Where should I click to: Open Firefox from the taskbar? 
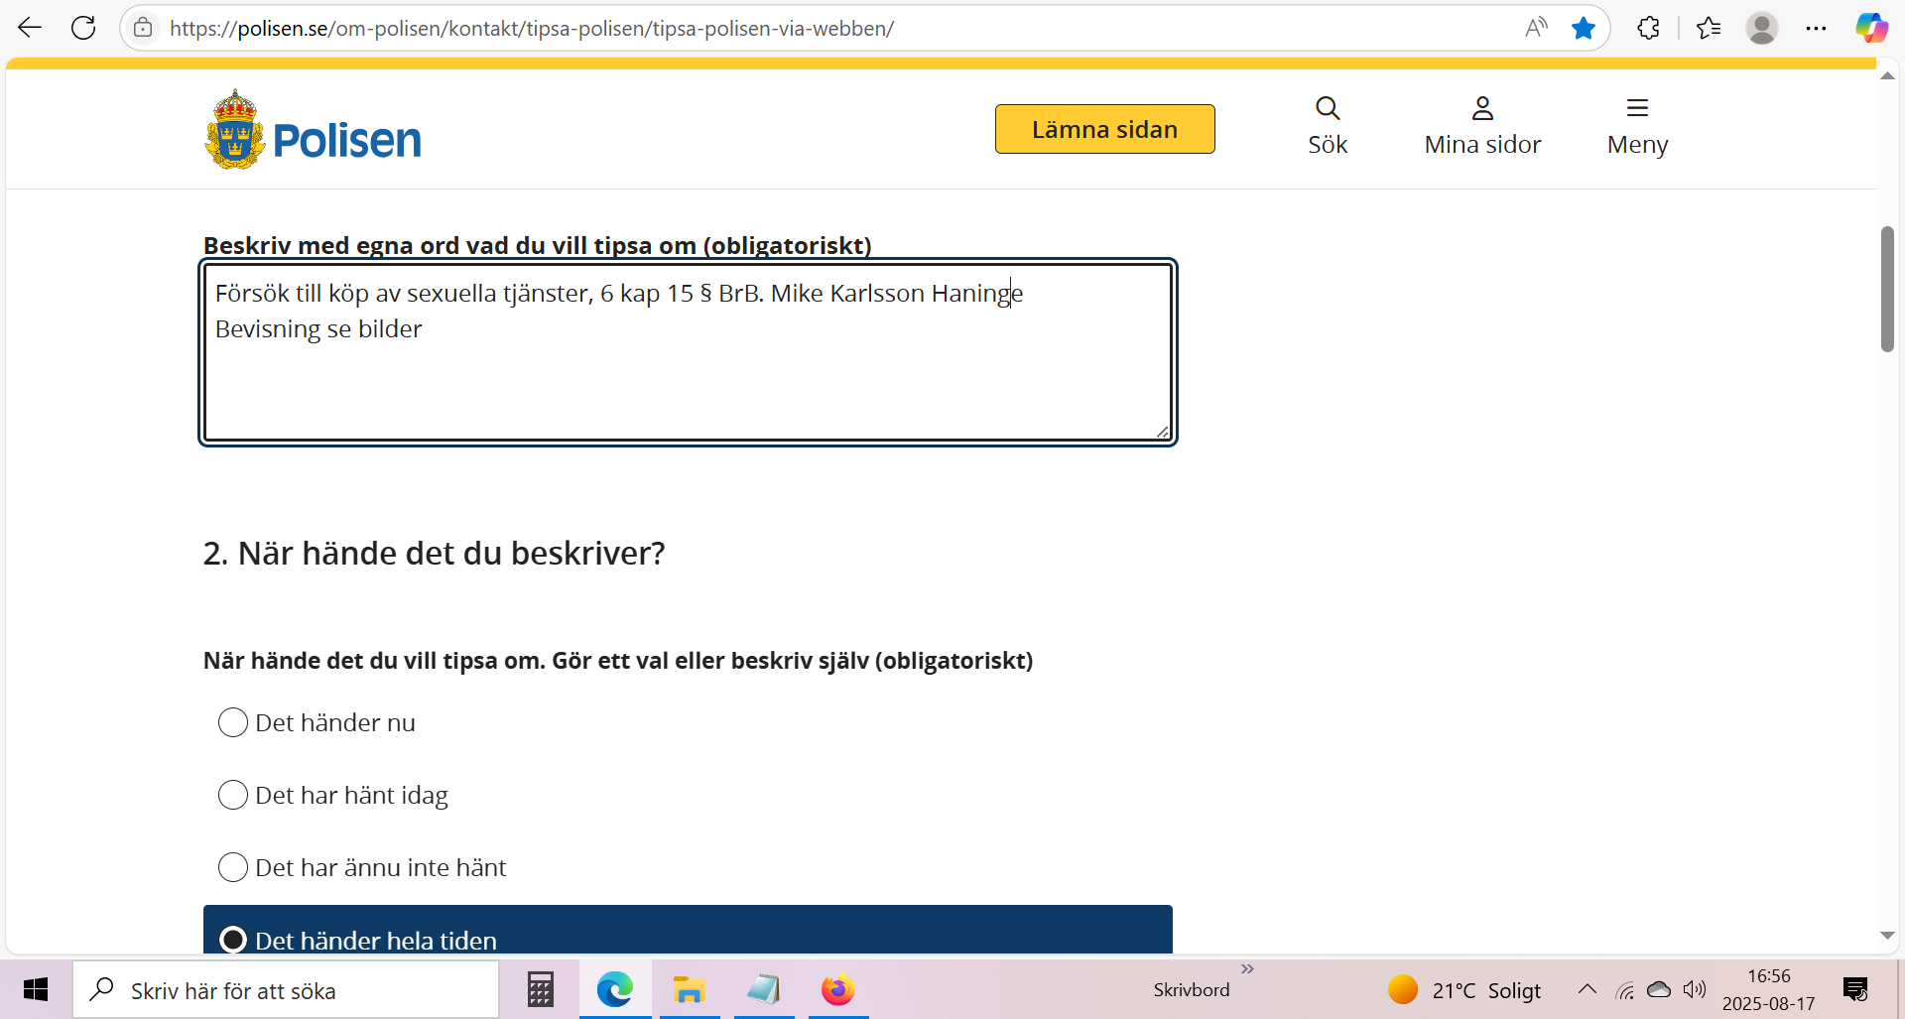click(x=837, y=989)
